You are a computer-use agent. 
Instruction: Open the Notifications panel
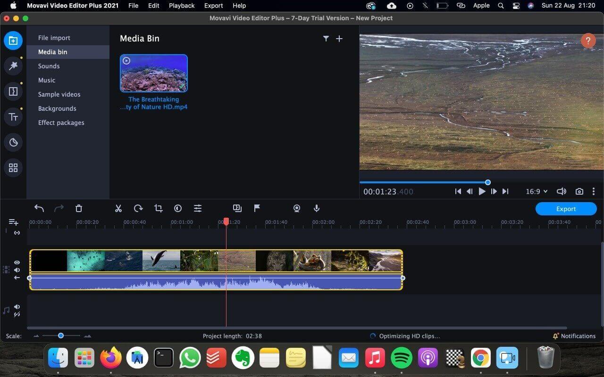(574, 336)
